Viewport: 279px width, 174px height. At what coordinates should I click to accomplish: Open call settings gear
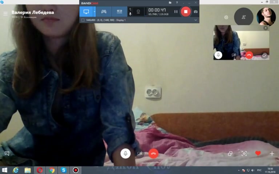[x=226, y=17]
